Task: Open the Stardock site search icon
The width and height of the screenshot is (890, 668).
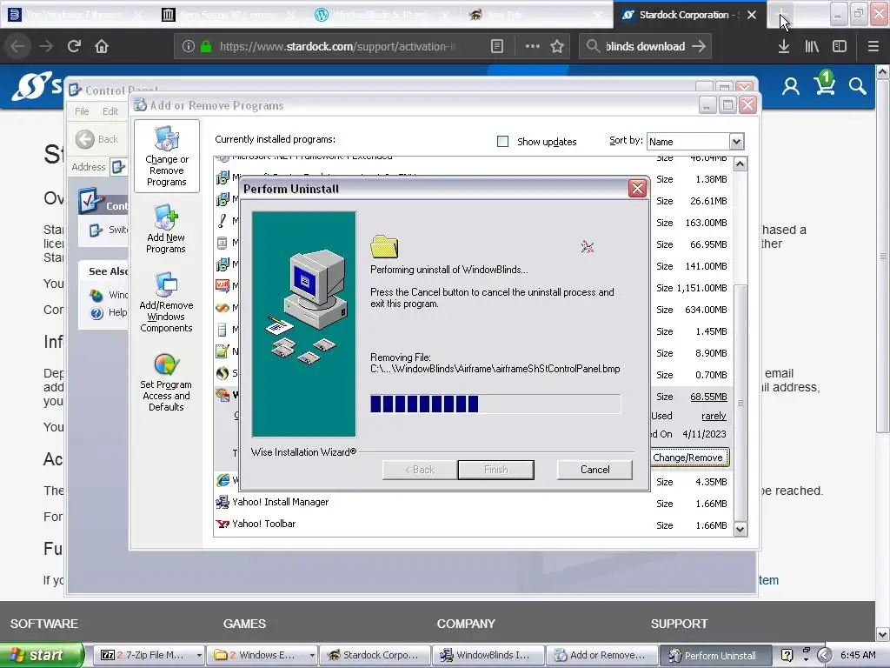Action: tap(857, 86)
